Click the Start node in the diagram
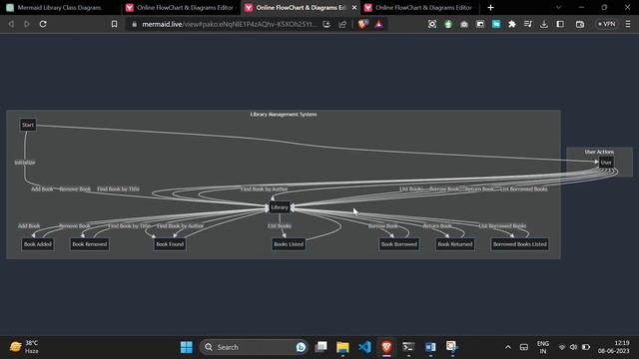The width and height of the screenshot is (639, 359). tap(28, 125)
